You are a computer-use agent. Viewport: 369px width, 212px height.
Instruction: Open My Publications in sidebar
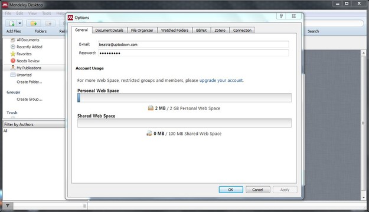tap(26, 68)
